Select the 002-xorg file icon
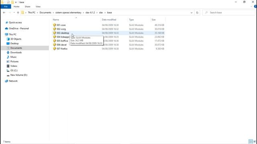Viewport: 257px width, 144px height. (55, 29)
